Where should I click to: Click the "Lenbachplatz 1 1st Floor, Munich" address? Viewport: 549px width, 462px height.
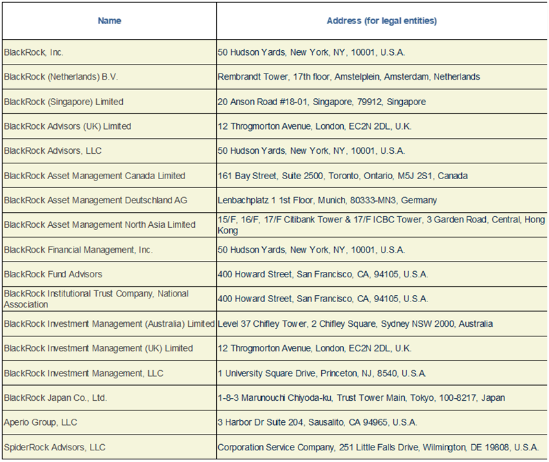[382, 200]
